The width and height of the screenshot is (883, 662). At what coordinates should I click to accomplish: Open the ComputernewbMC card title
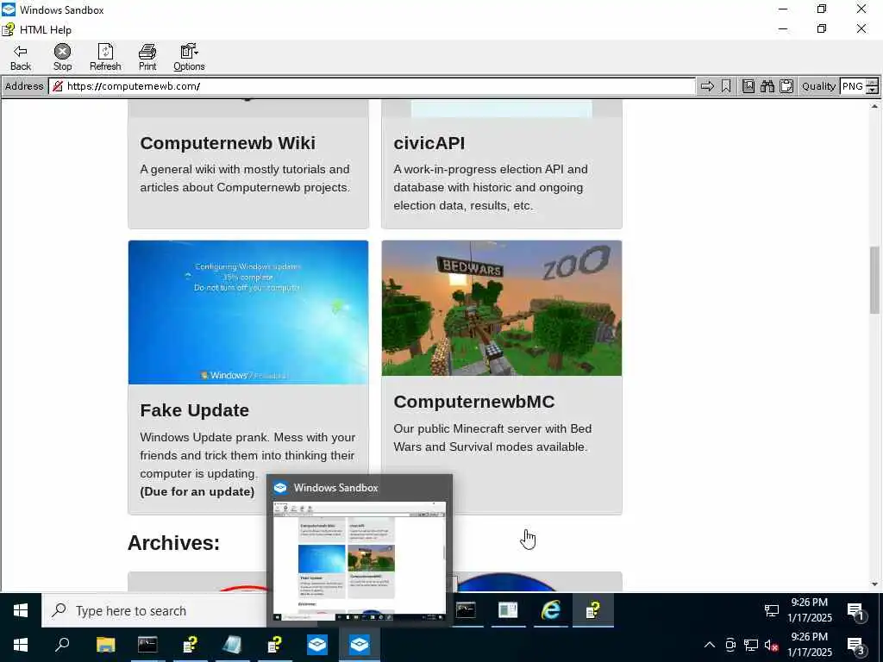pyautogui.click(x=474, y=402)
